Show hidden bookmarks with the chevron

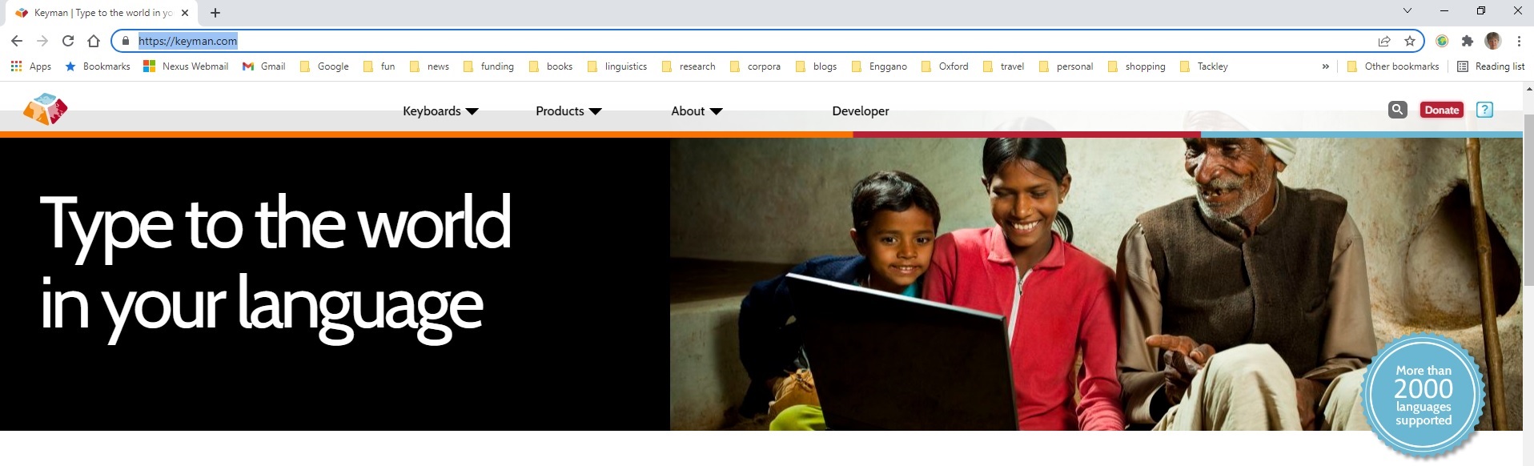[x=1325, y=66]
